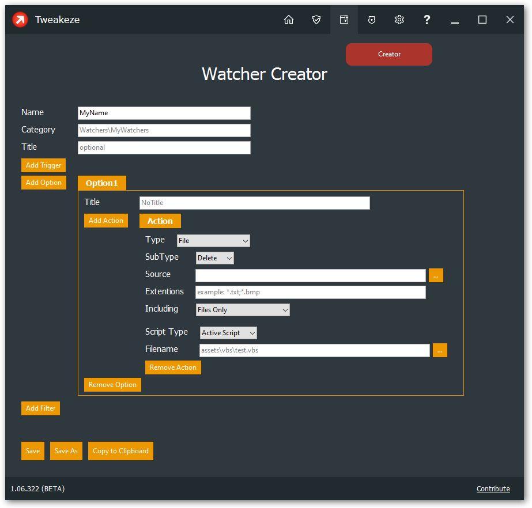Click the Name label
This screenshot has width=532, height=508.
point(32,112)
